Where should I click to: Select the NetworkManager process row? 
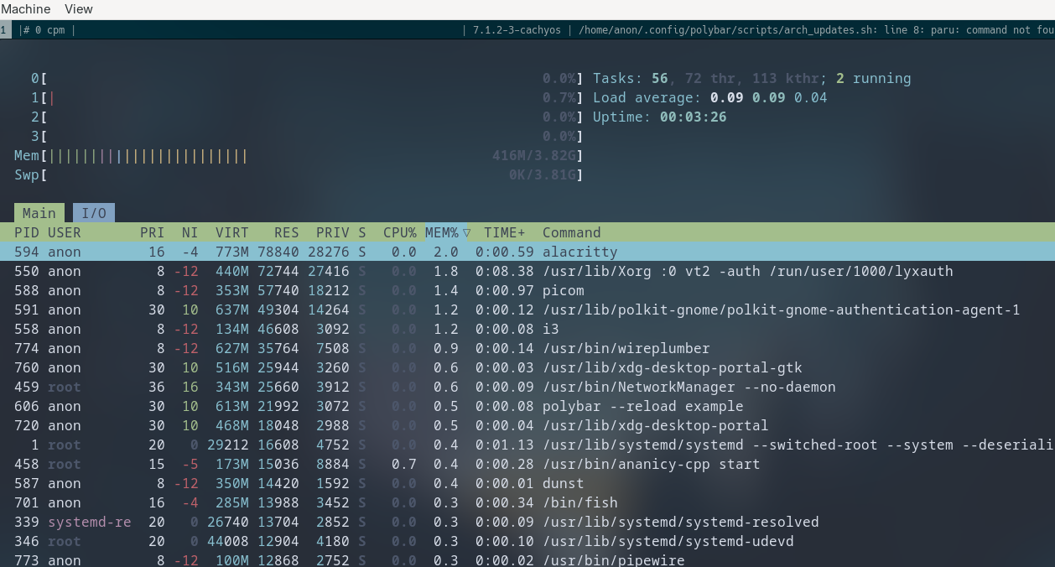(x=527, y=387)
